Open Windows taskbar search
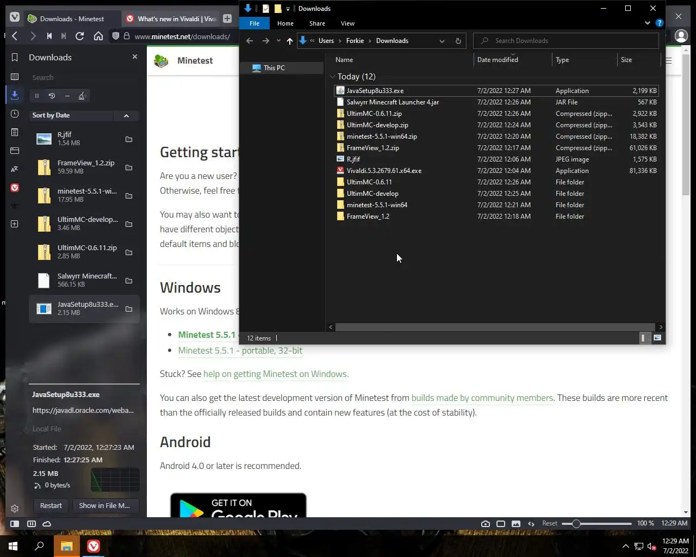 [39, 546]
